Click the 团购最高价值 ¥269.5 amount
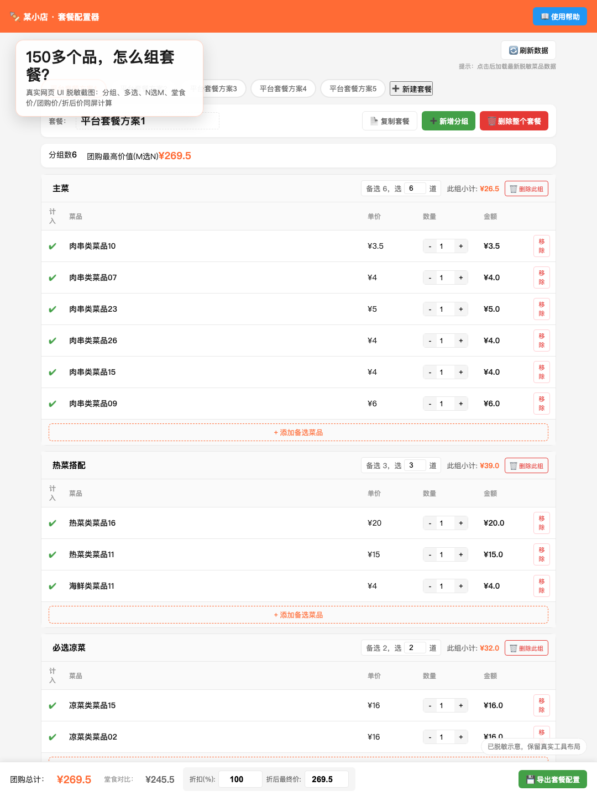The height and width of the screenshot is (796, 597). click(x=175, y=156)
